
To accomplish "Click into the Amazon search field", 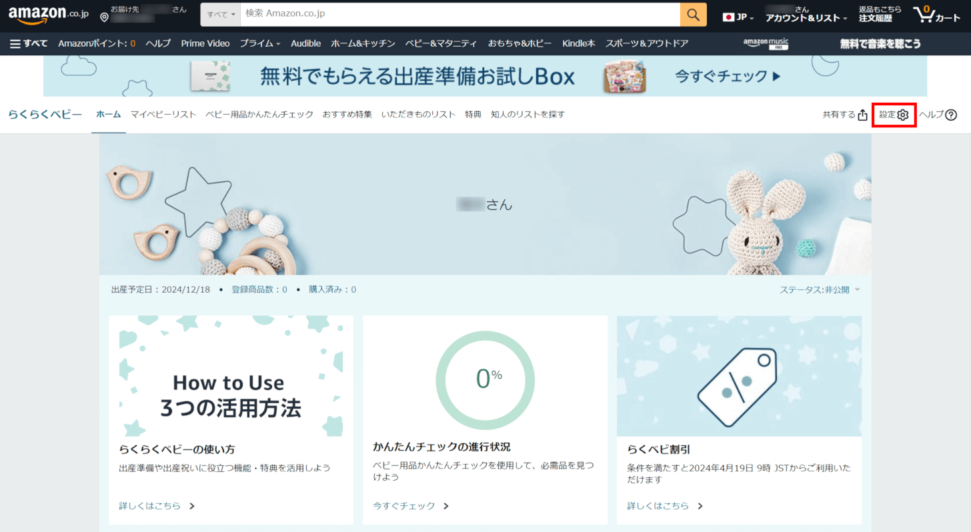I will coord(459,15).
